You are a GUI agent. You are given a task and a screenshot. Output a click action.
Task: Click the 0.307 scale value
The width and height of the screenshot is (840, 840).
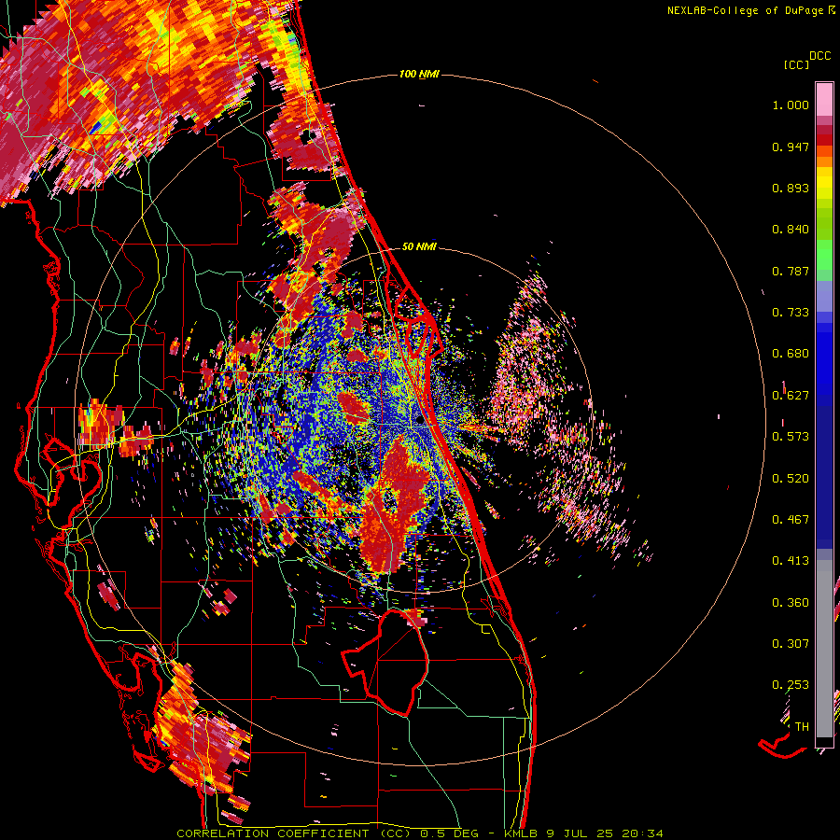click(791, 644)
